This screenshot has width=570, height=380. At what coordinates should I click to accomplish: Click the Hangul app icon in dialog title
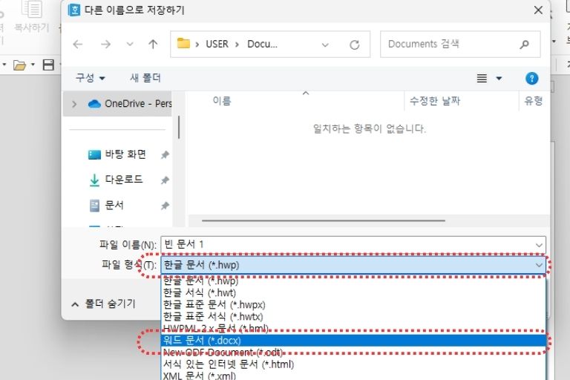(74, 10)
